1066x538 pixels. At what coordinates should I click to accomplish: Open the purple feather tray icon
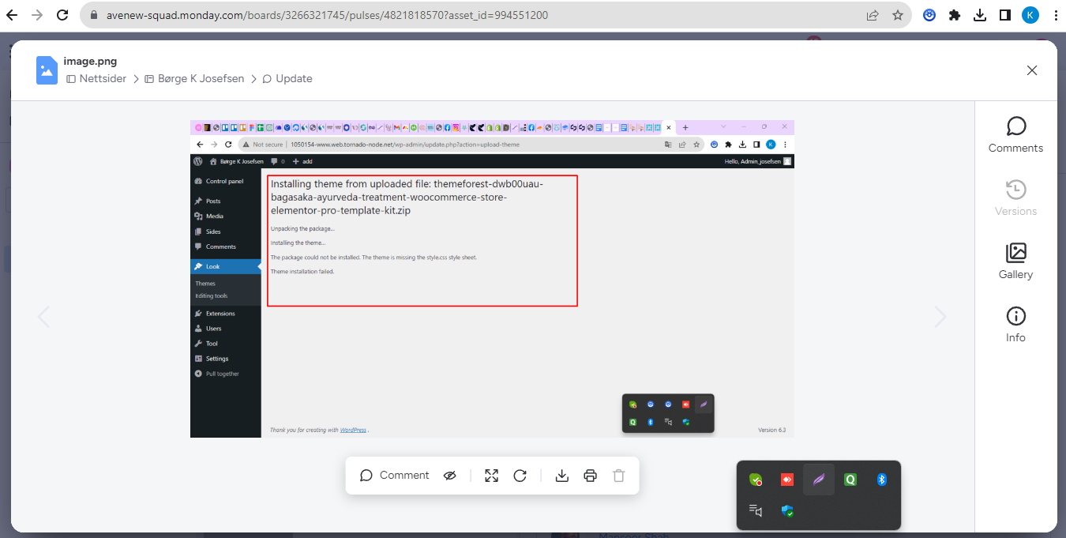(819, 480)
